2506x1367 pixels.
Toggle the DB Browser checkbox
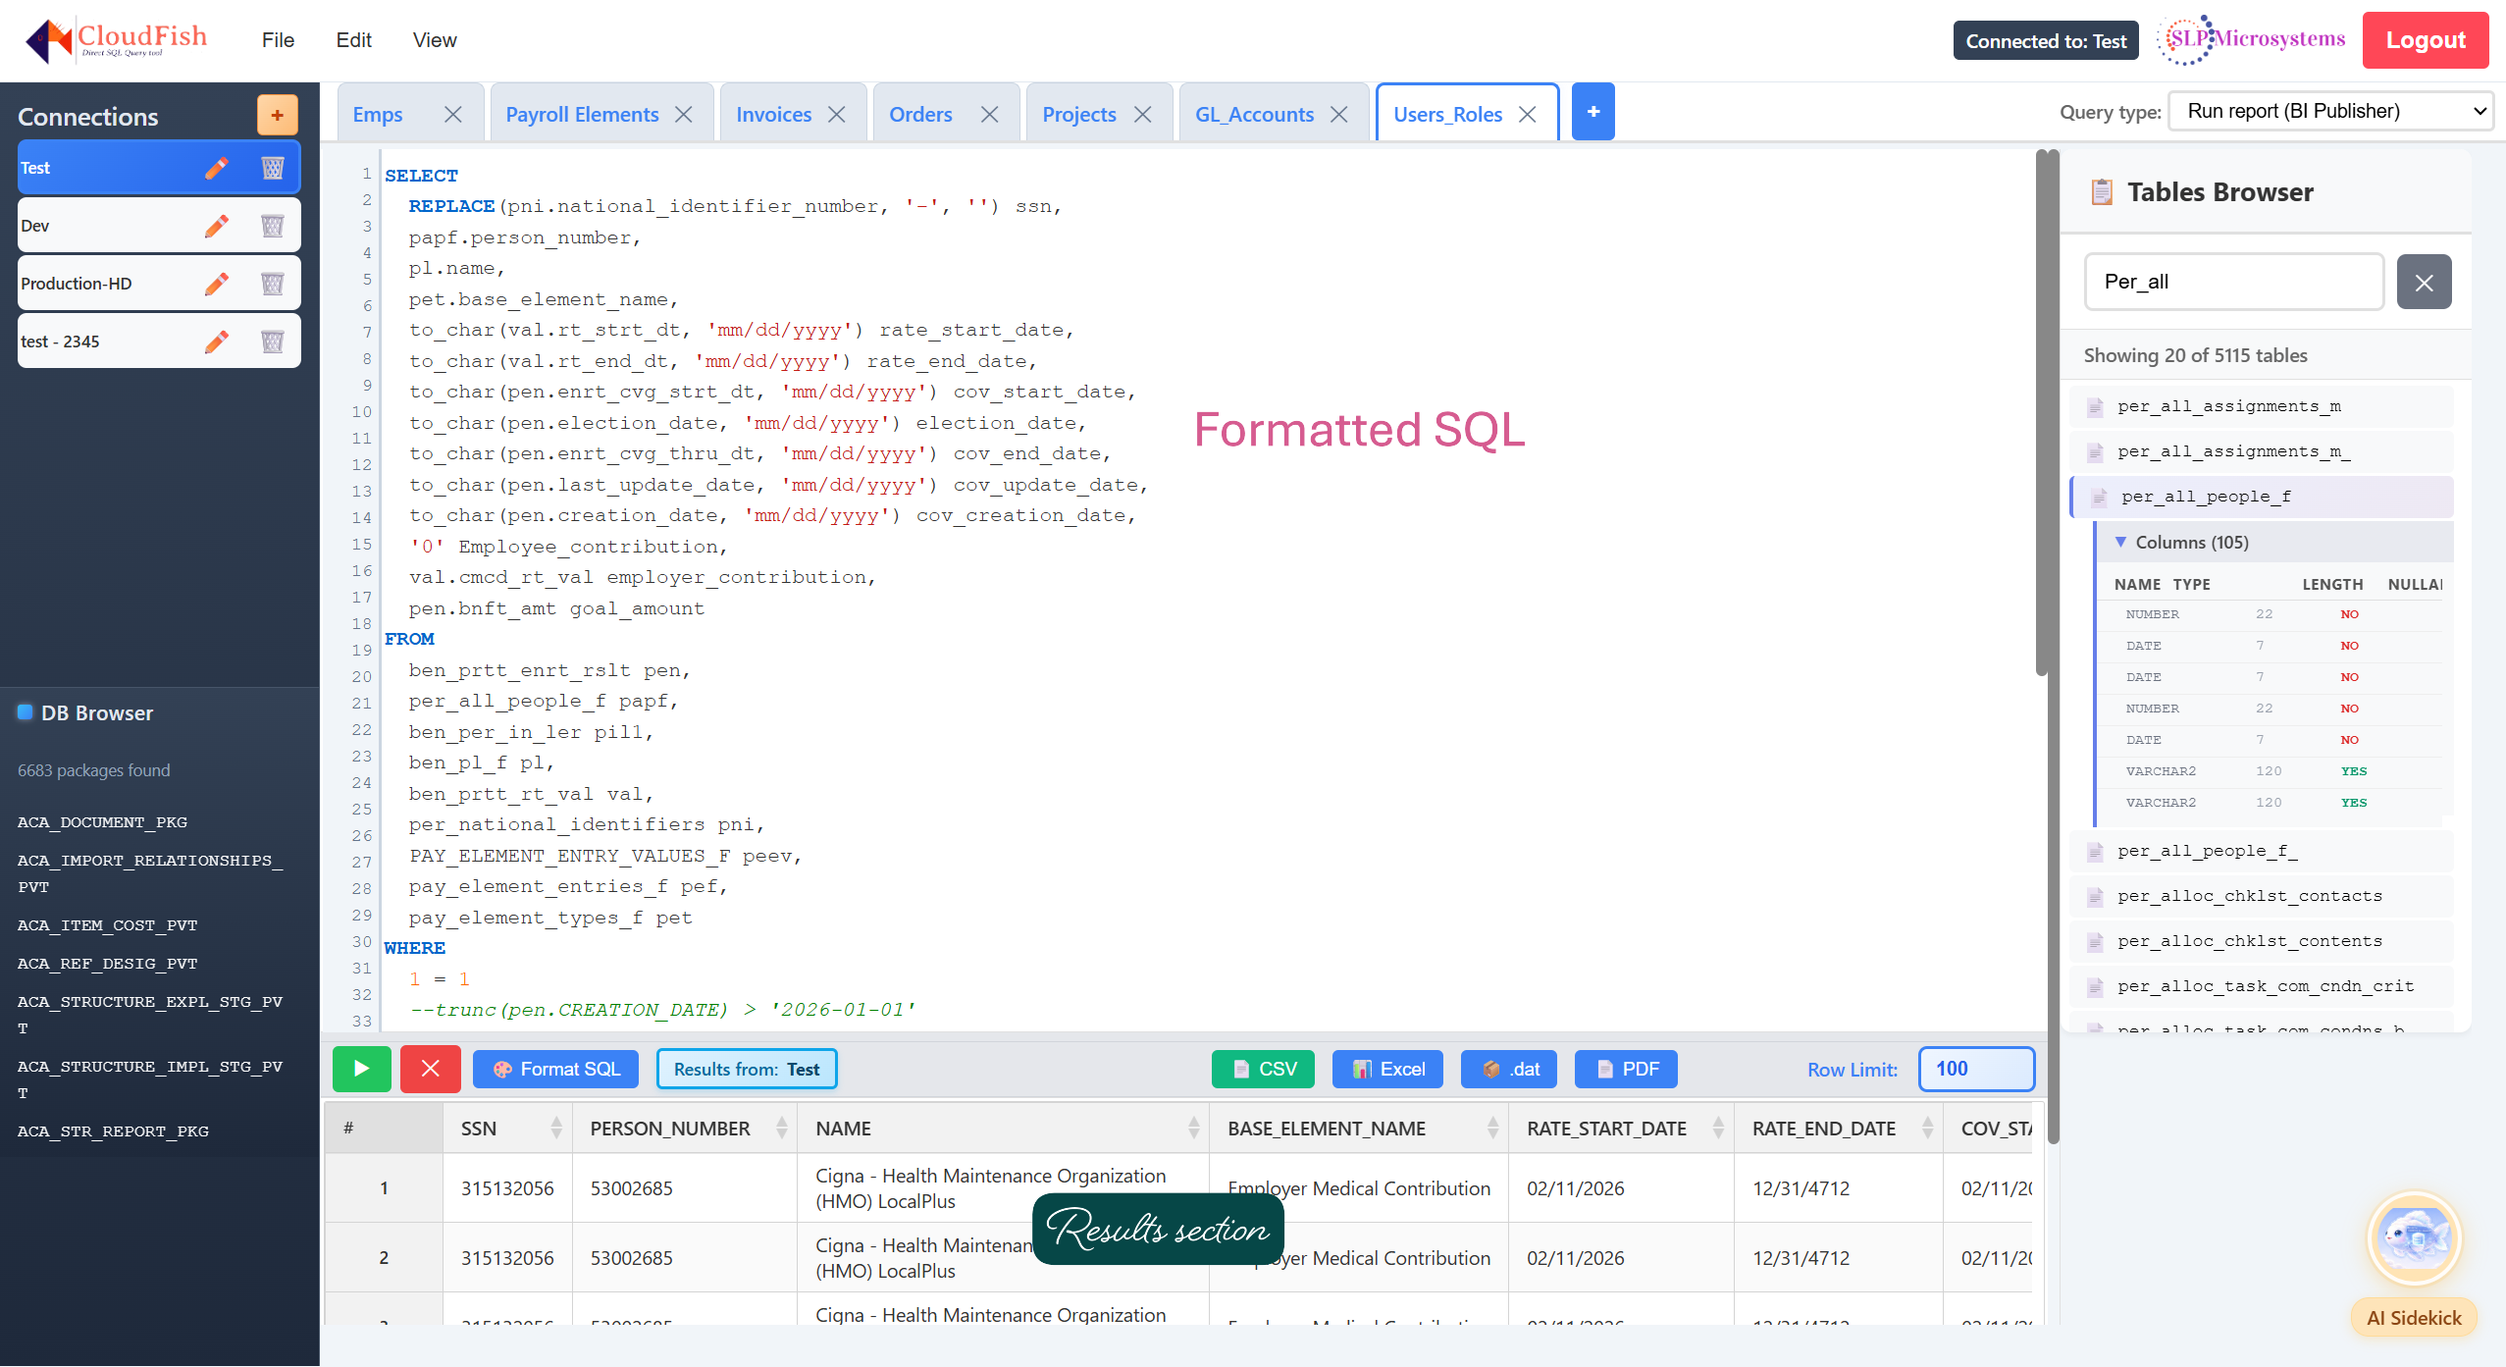point(25,711)
